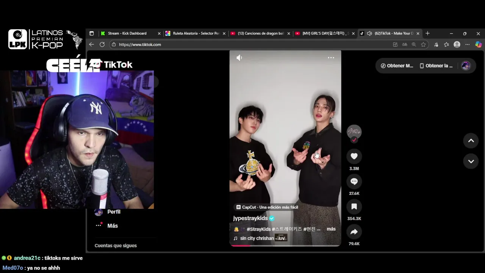Toggle follow check badge on creator avatar
This screenshot has width=485, height=273.
click(x=354, y=140)
